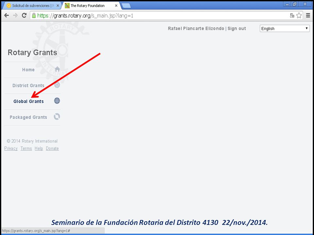Screen dimensions: 314x235
Task: Reload the page with the refresh icon
Action: [24, 15]
